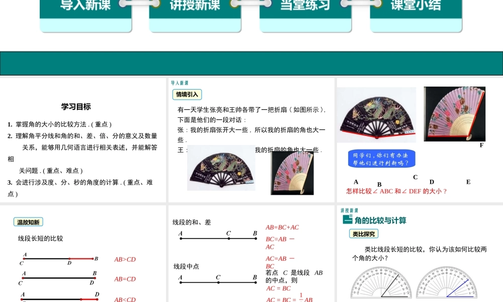The height and width of the screenshot is (302, 503).
Task: Open the 线段的和、差 slide thumbnail
Action: coord(251,254)
